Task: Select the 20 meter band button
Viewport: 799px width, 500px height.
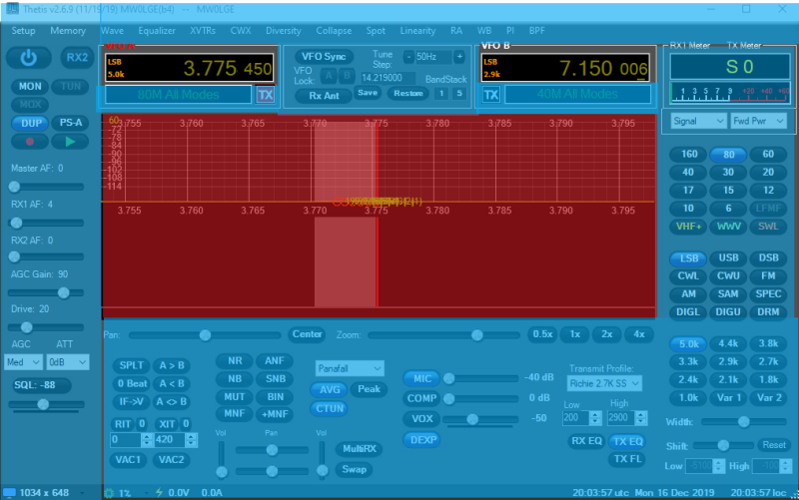Action: [768, 172]
